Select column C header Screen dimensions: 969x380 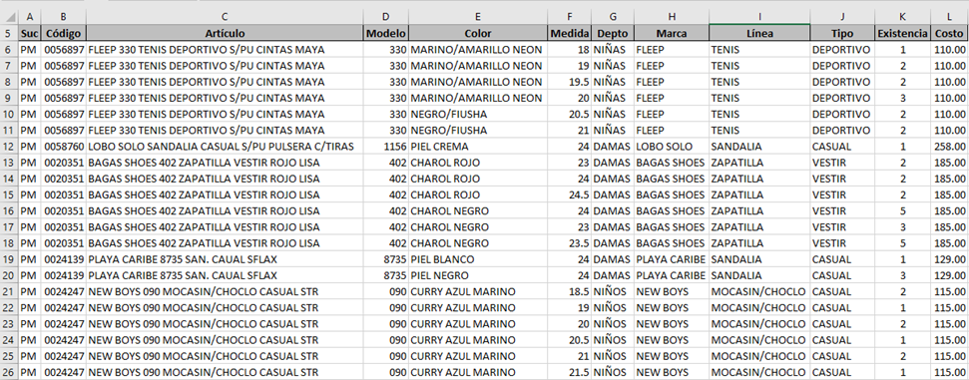point(225,17)
